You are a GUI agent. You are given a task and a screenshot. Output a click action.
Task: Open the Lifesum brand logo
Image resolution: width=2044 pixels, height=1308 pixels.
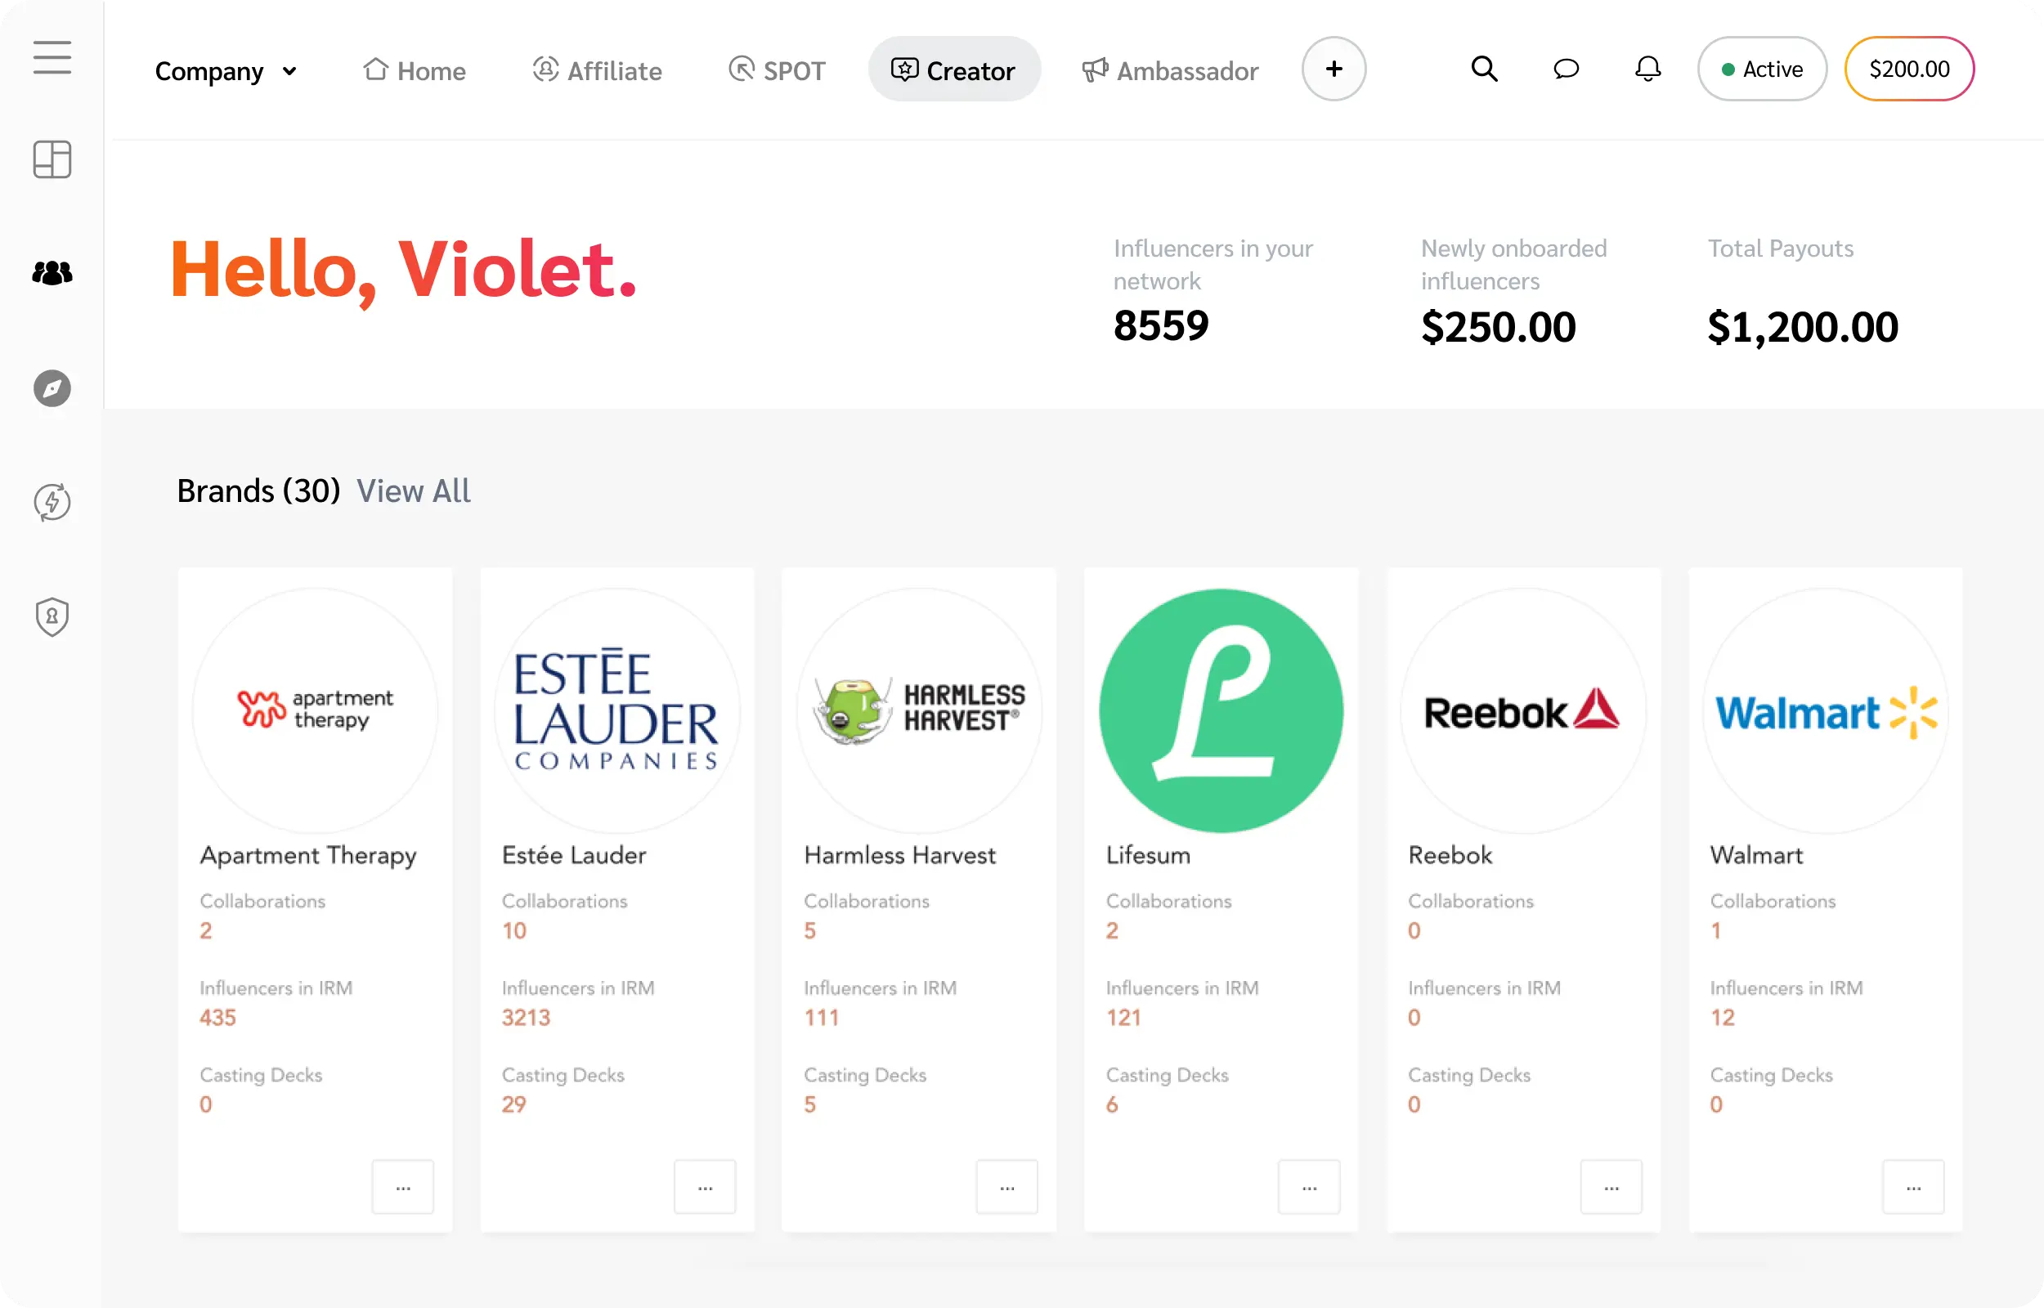pyautogui.click(x=1221, y=711)
